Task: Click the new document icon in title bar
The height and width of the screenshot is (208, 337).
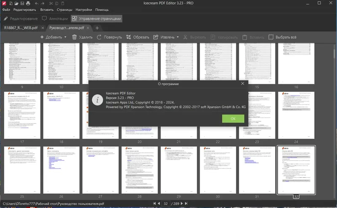Action: 11,3
